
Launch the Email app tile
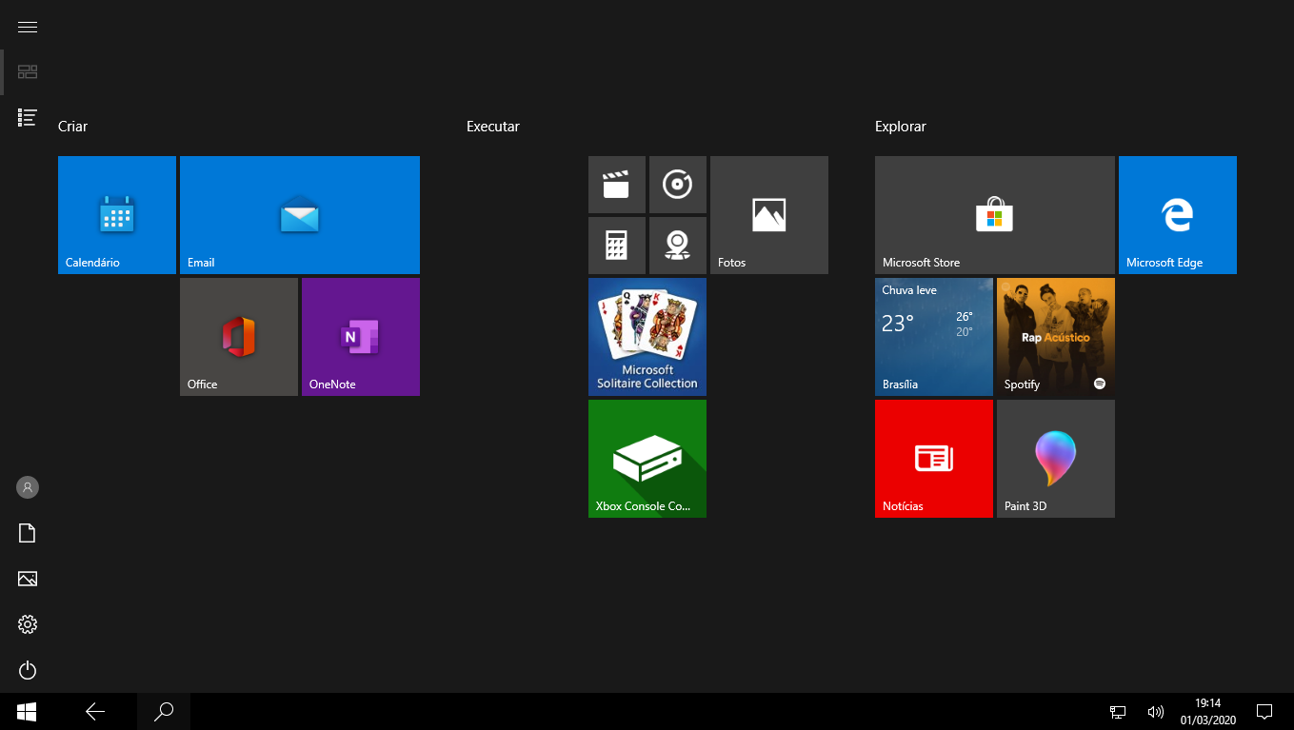click(300, 215)
